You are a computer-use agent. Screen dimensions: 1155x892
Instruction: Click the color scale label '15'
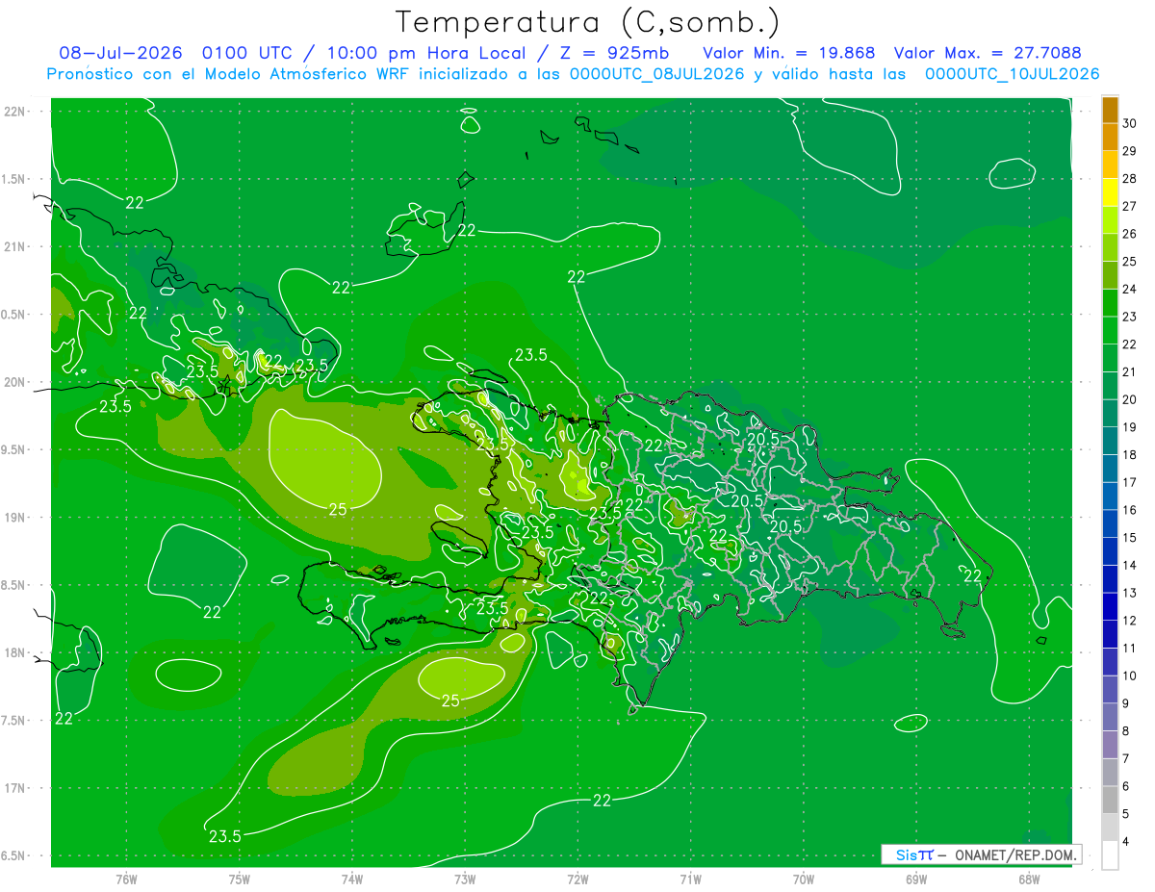tap(1130, 538)
